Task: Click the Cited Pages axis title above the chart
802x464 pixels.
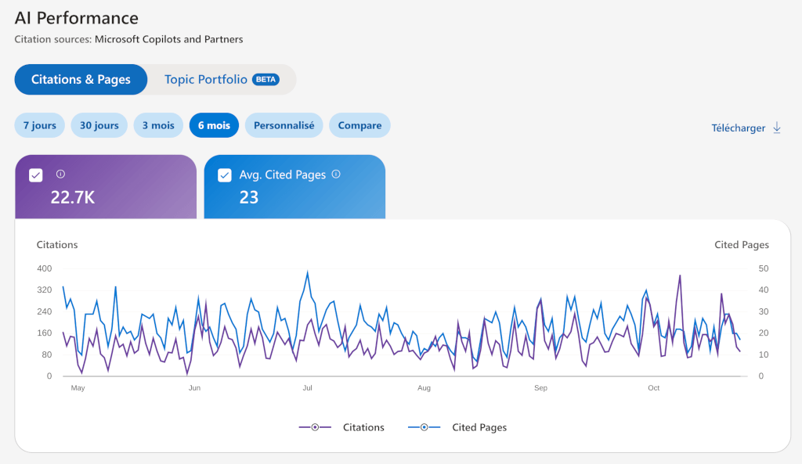Action: pyautogui.click(x=742, y=245)
